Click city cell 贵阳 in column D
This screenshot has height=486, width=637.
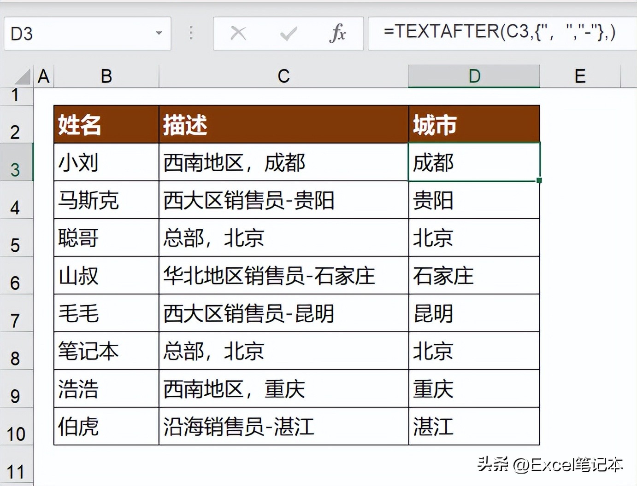(x=474, y=200)
